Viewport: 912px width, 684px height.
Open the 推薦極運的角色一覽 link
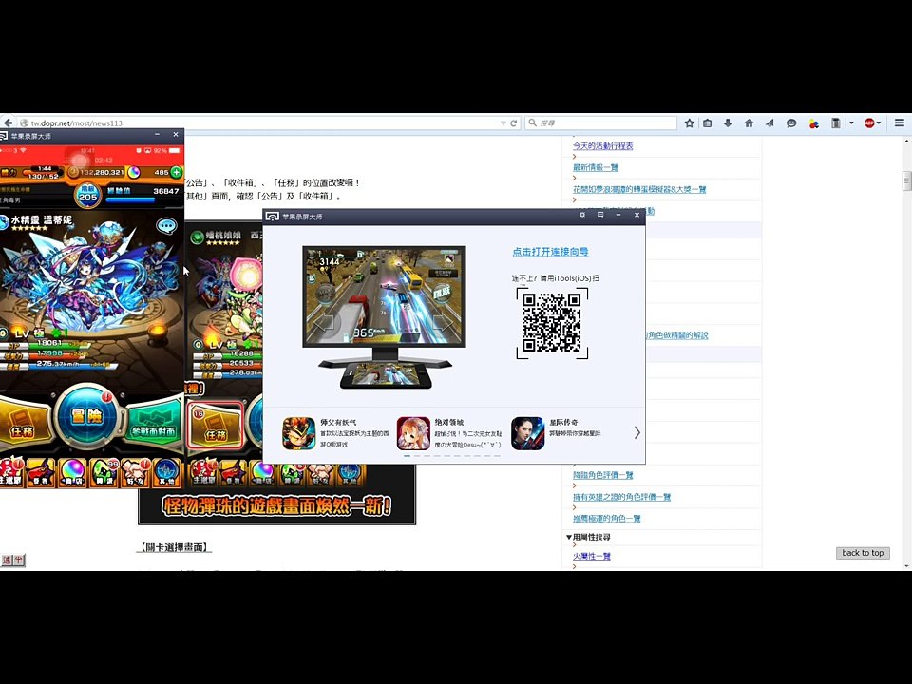(x=606, y=519)
